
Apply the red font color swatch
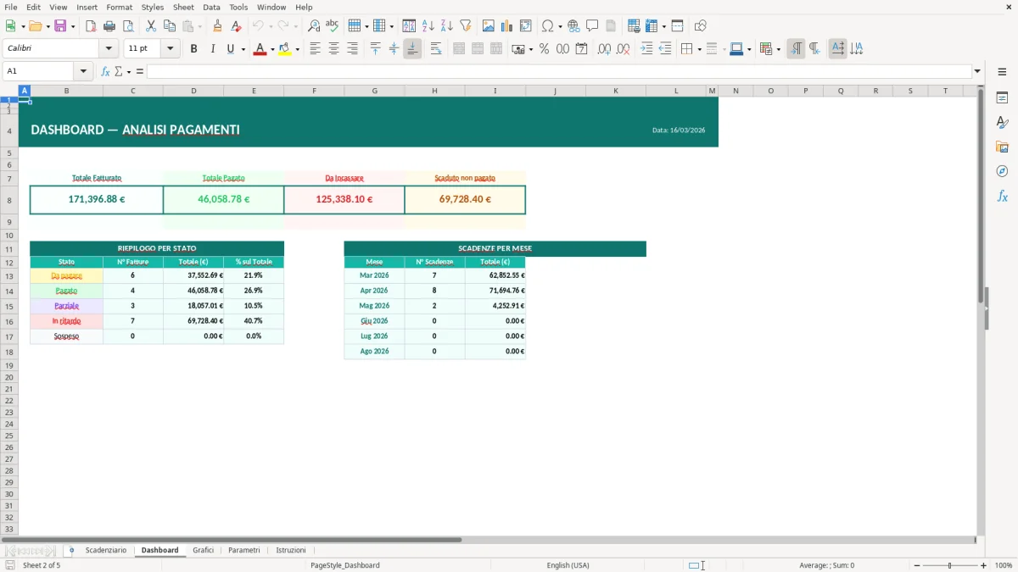(x=259, y=49)
